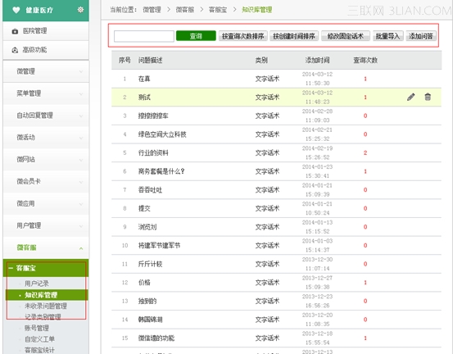
Task: Click the 添加问答 button
Action: 421,36
